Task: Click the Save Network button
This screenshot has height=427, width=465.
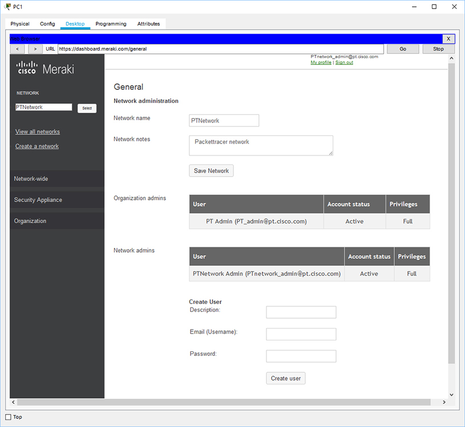Action: [211, 171]
